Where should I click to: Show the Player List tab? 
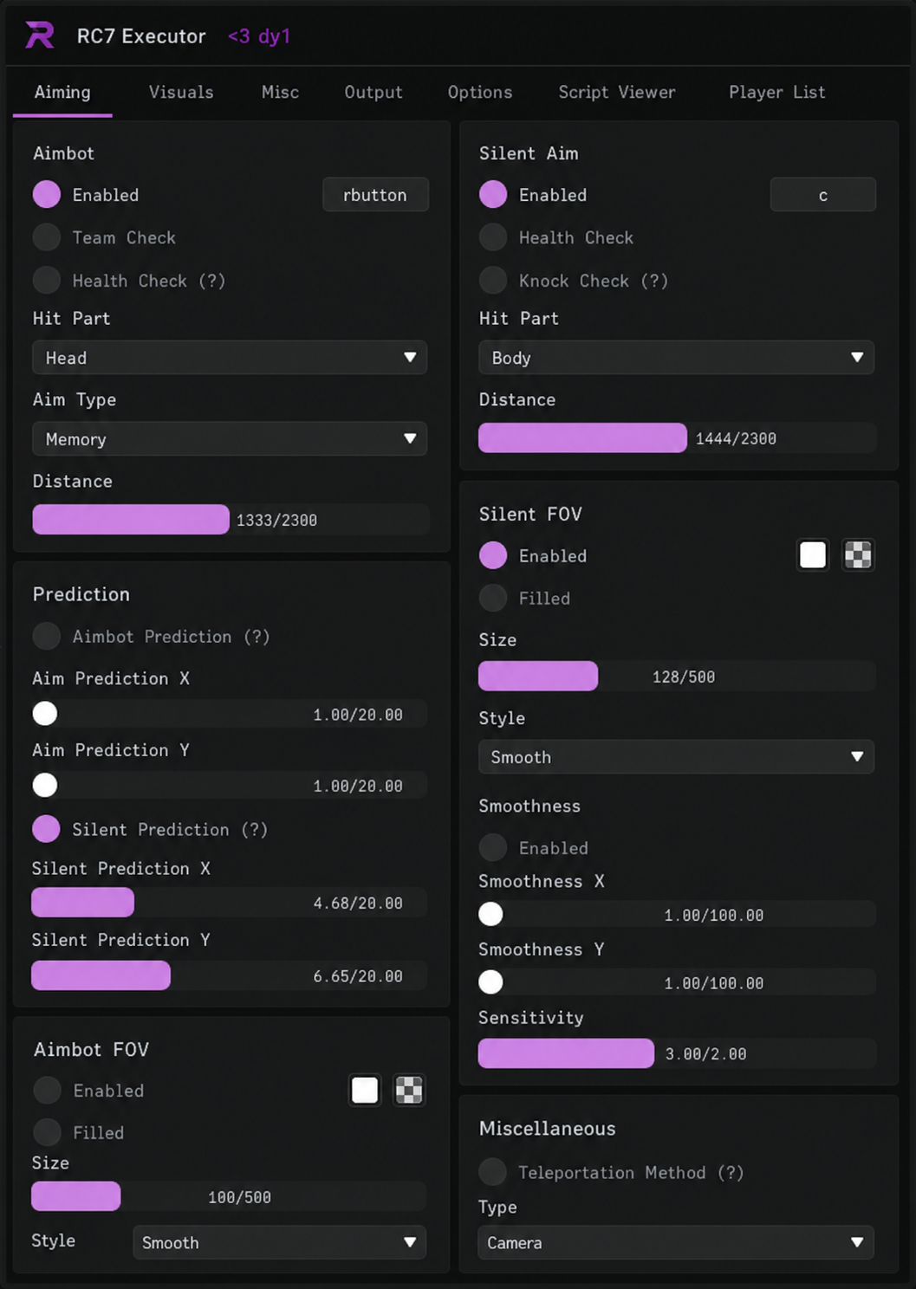[777, 93]
